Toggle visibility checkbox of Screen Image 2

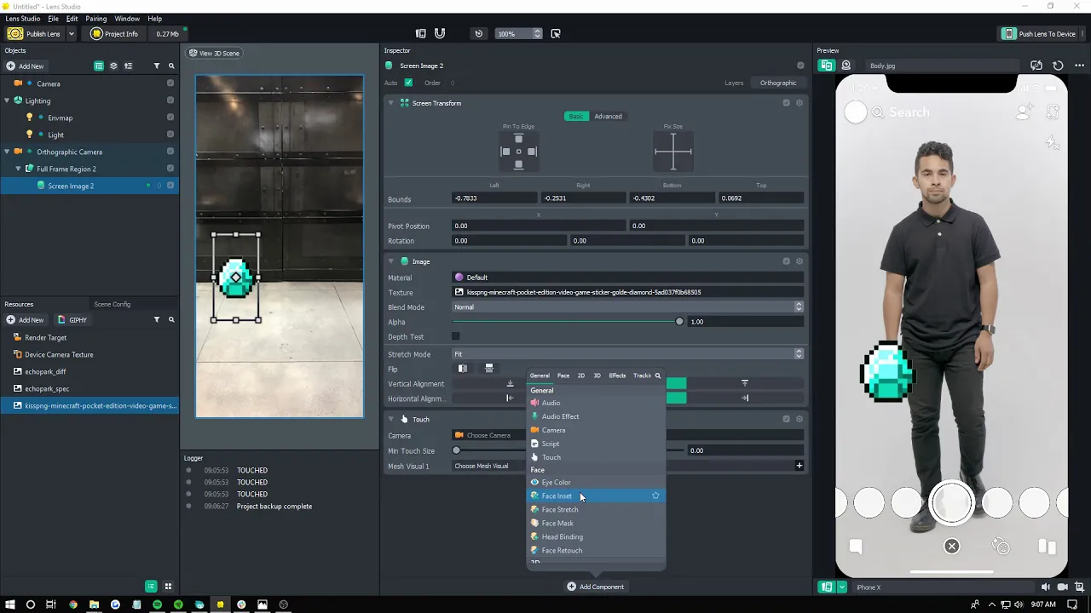point(170,186)
